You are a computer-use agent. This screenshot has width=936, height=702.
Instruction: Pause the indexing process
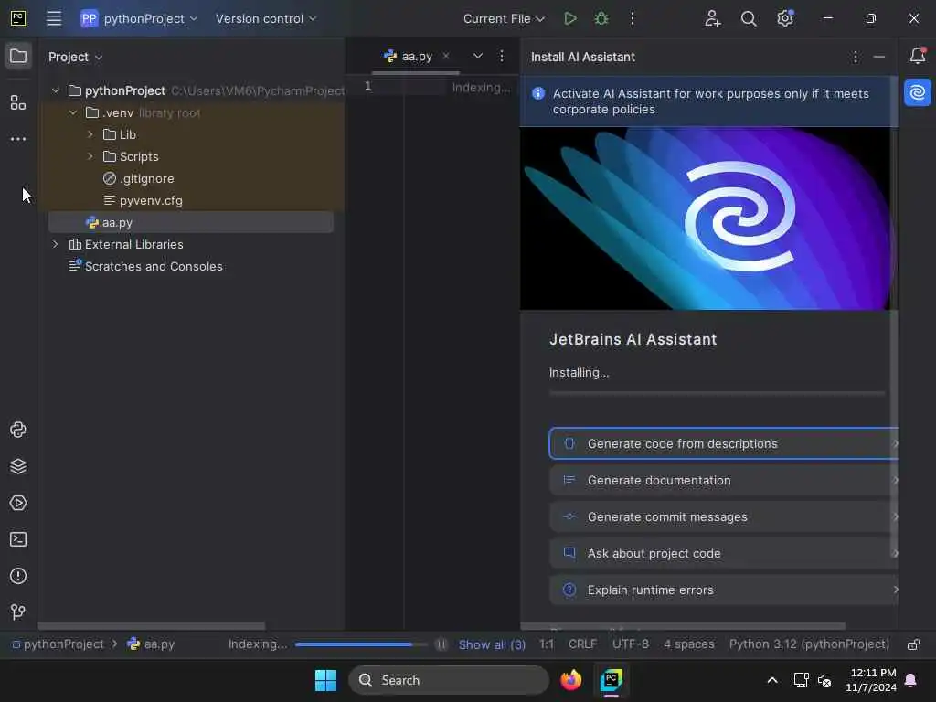click(441, 644)
